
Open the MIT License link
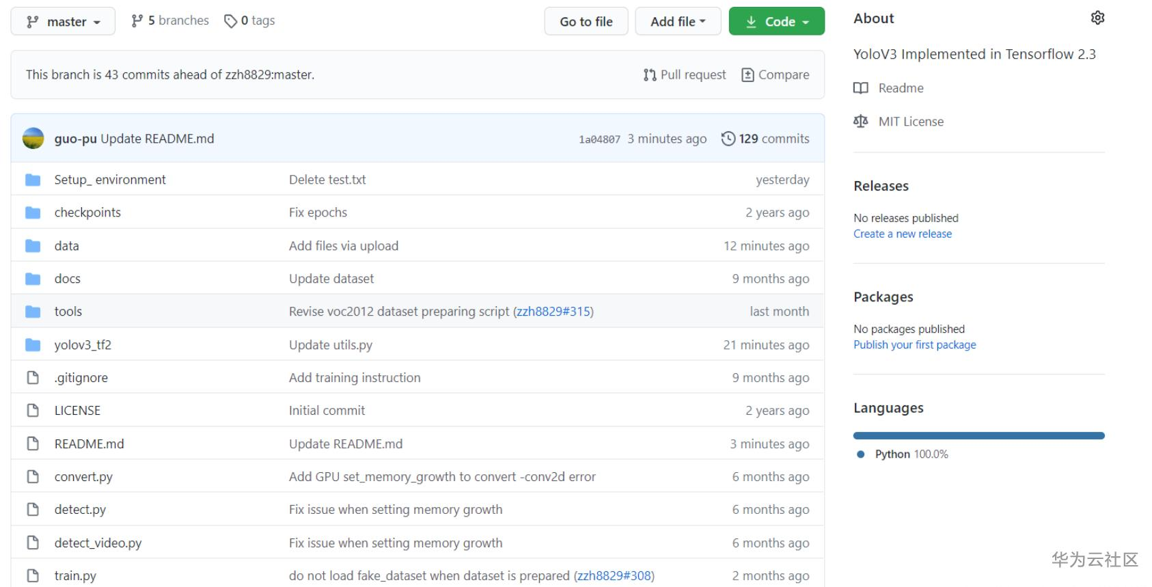911,122
